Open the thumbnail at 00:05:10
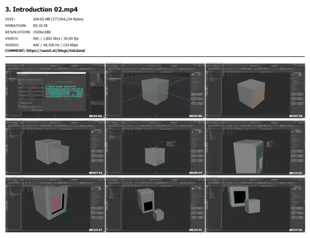The height and width of the screenshot is (238, 310). [255, 90]
